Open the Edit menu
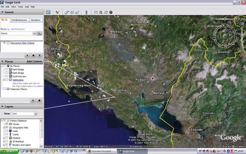The image size is (246, 154). pos(7,7)
